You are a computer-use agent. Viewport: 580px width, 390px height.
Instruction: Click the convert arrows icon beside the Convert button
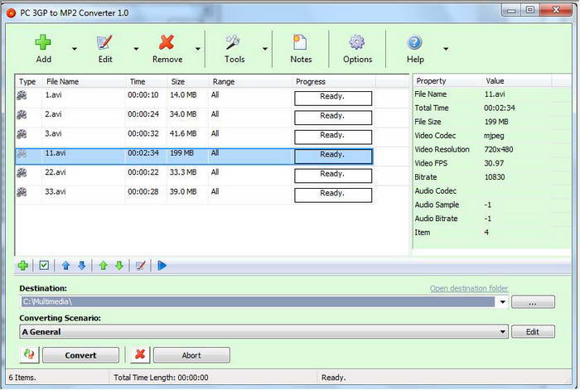[x=29, y=355]
